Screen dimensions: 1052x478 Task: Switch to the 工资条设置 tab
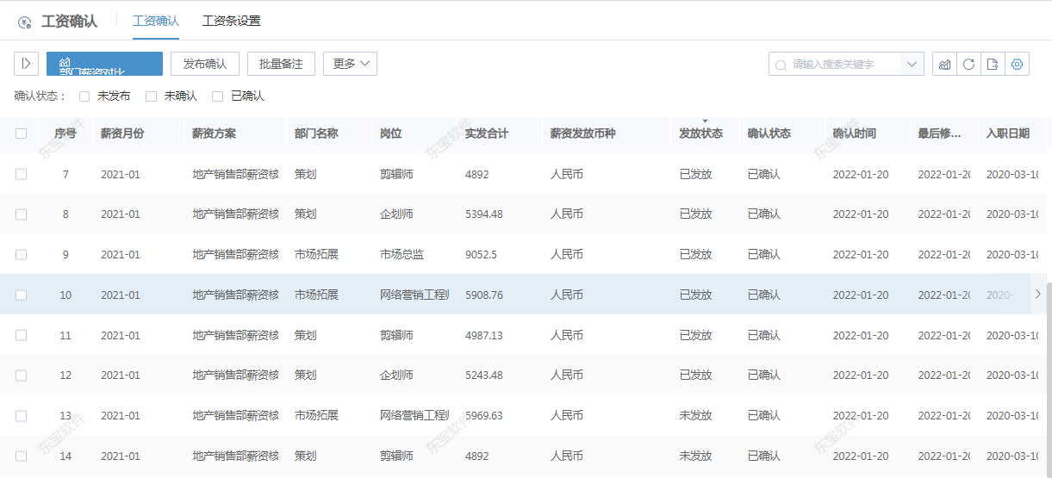231,21
